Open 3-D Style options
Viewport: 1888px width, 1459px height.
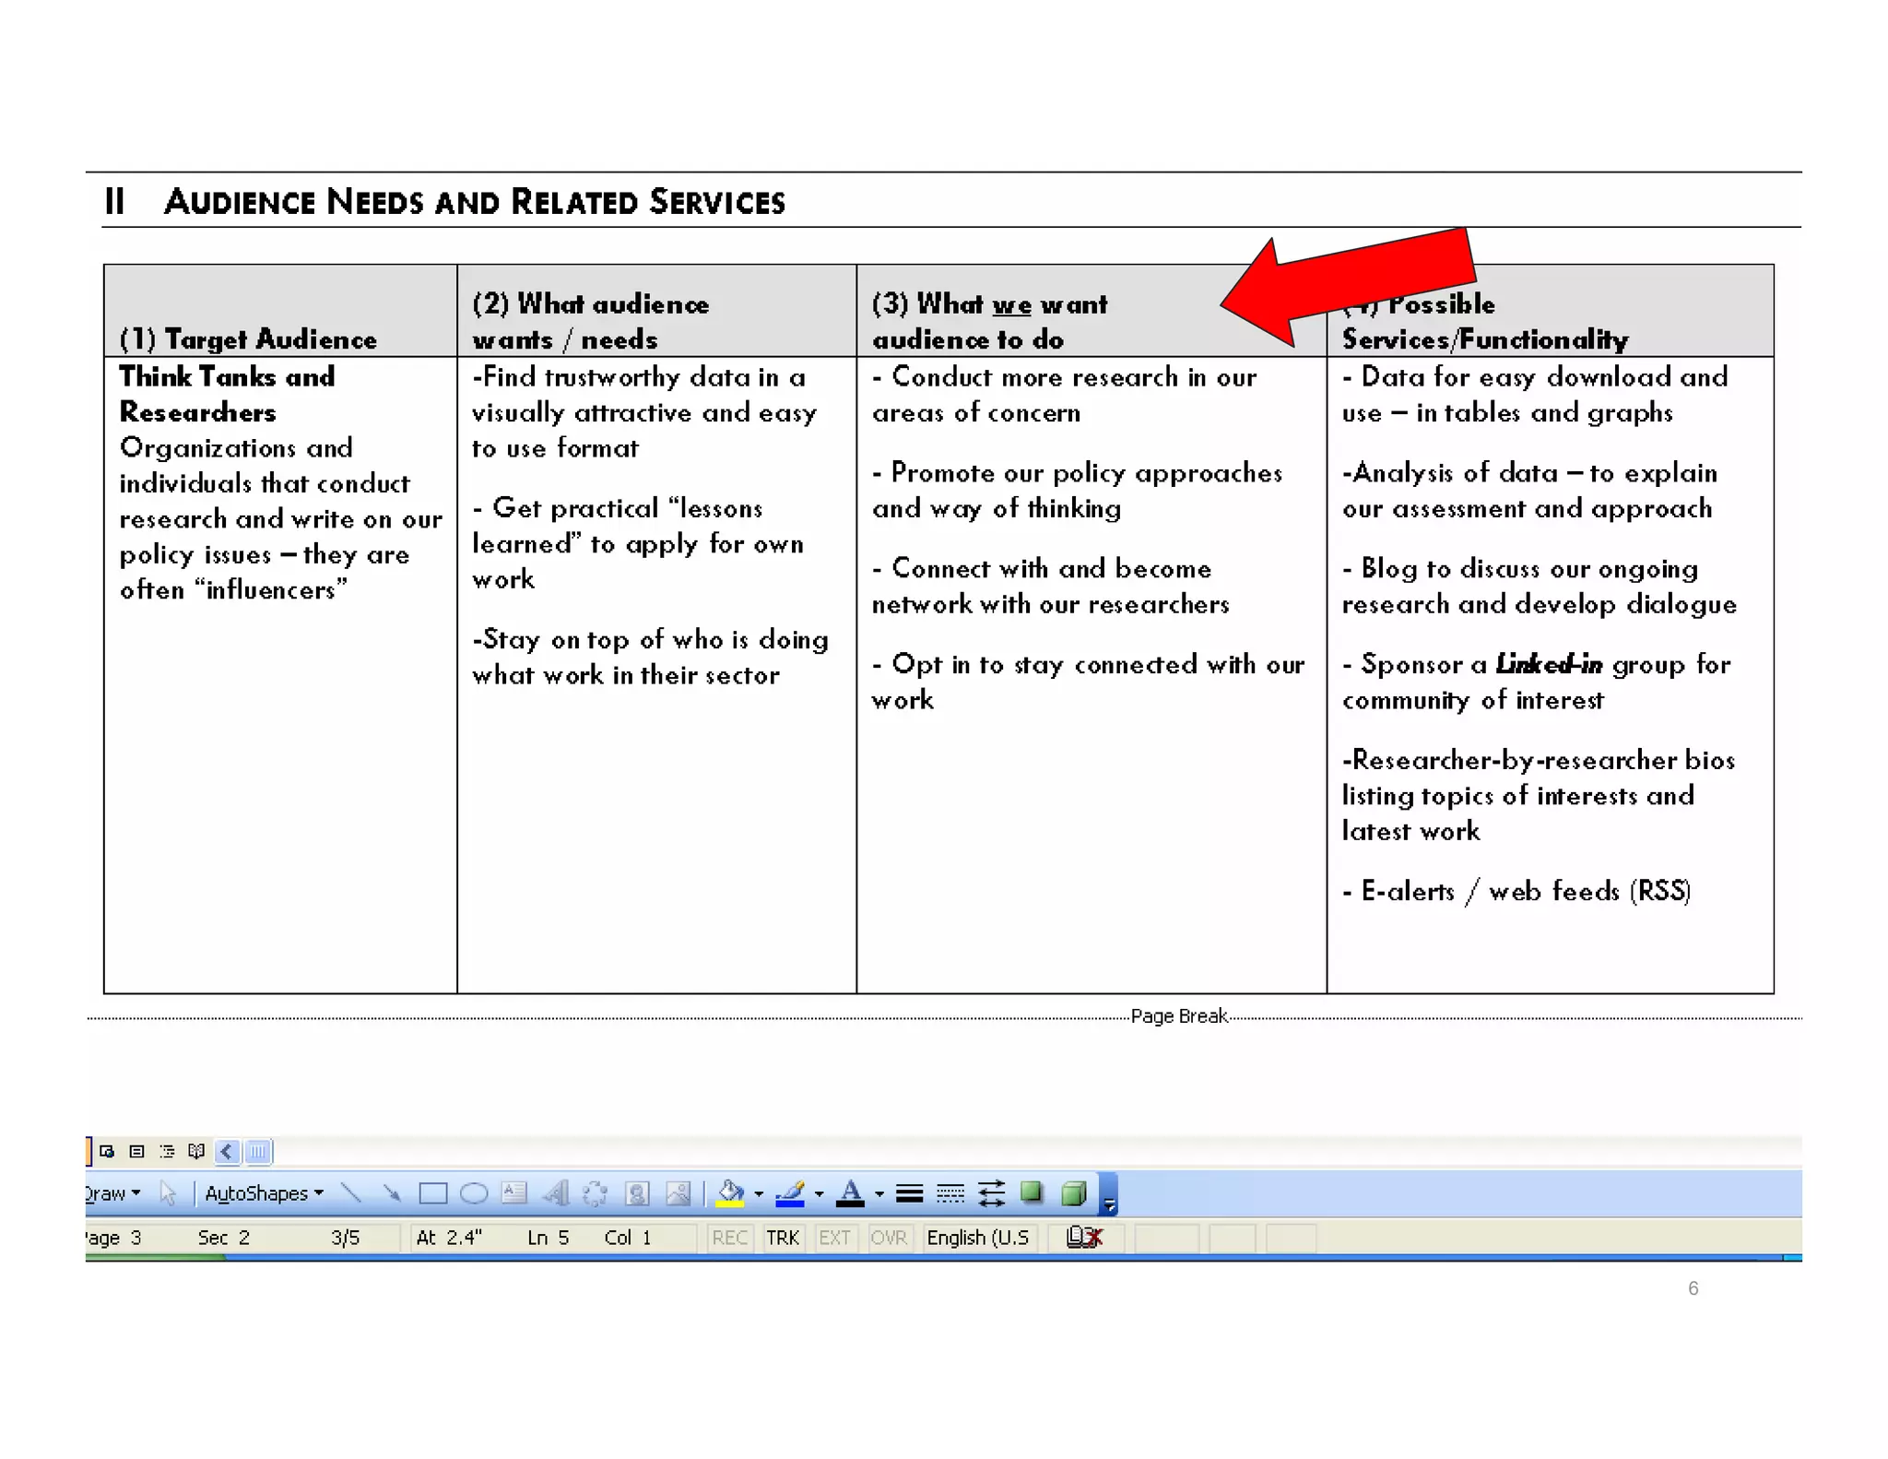pyautogui.click(x=1074, y=1193)
